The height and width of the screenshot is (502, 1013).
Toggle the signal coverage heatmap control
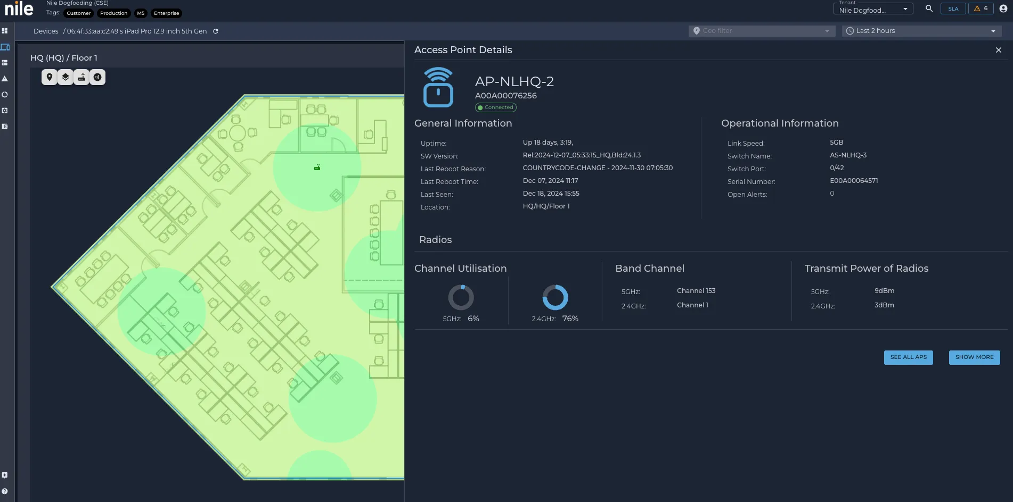[97, 77]
